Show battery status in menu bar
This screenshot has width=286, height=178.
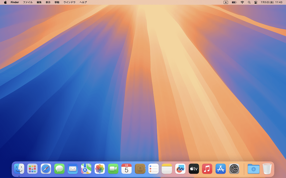click(234, 2)
